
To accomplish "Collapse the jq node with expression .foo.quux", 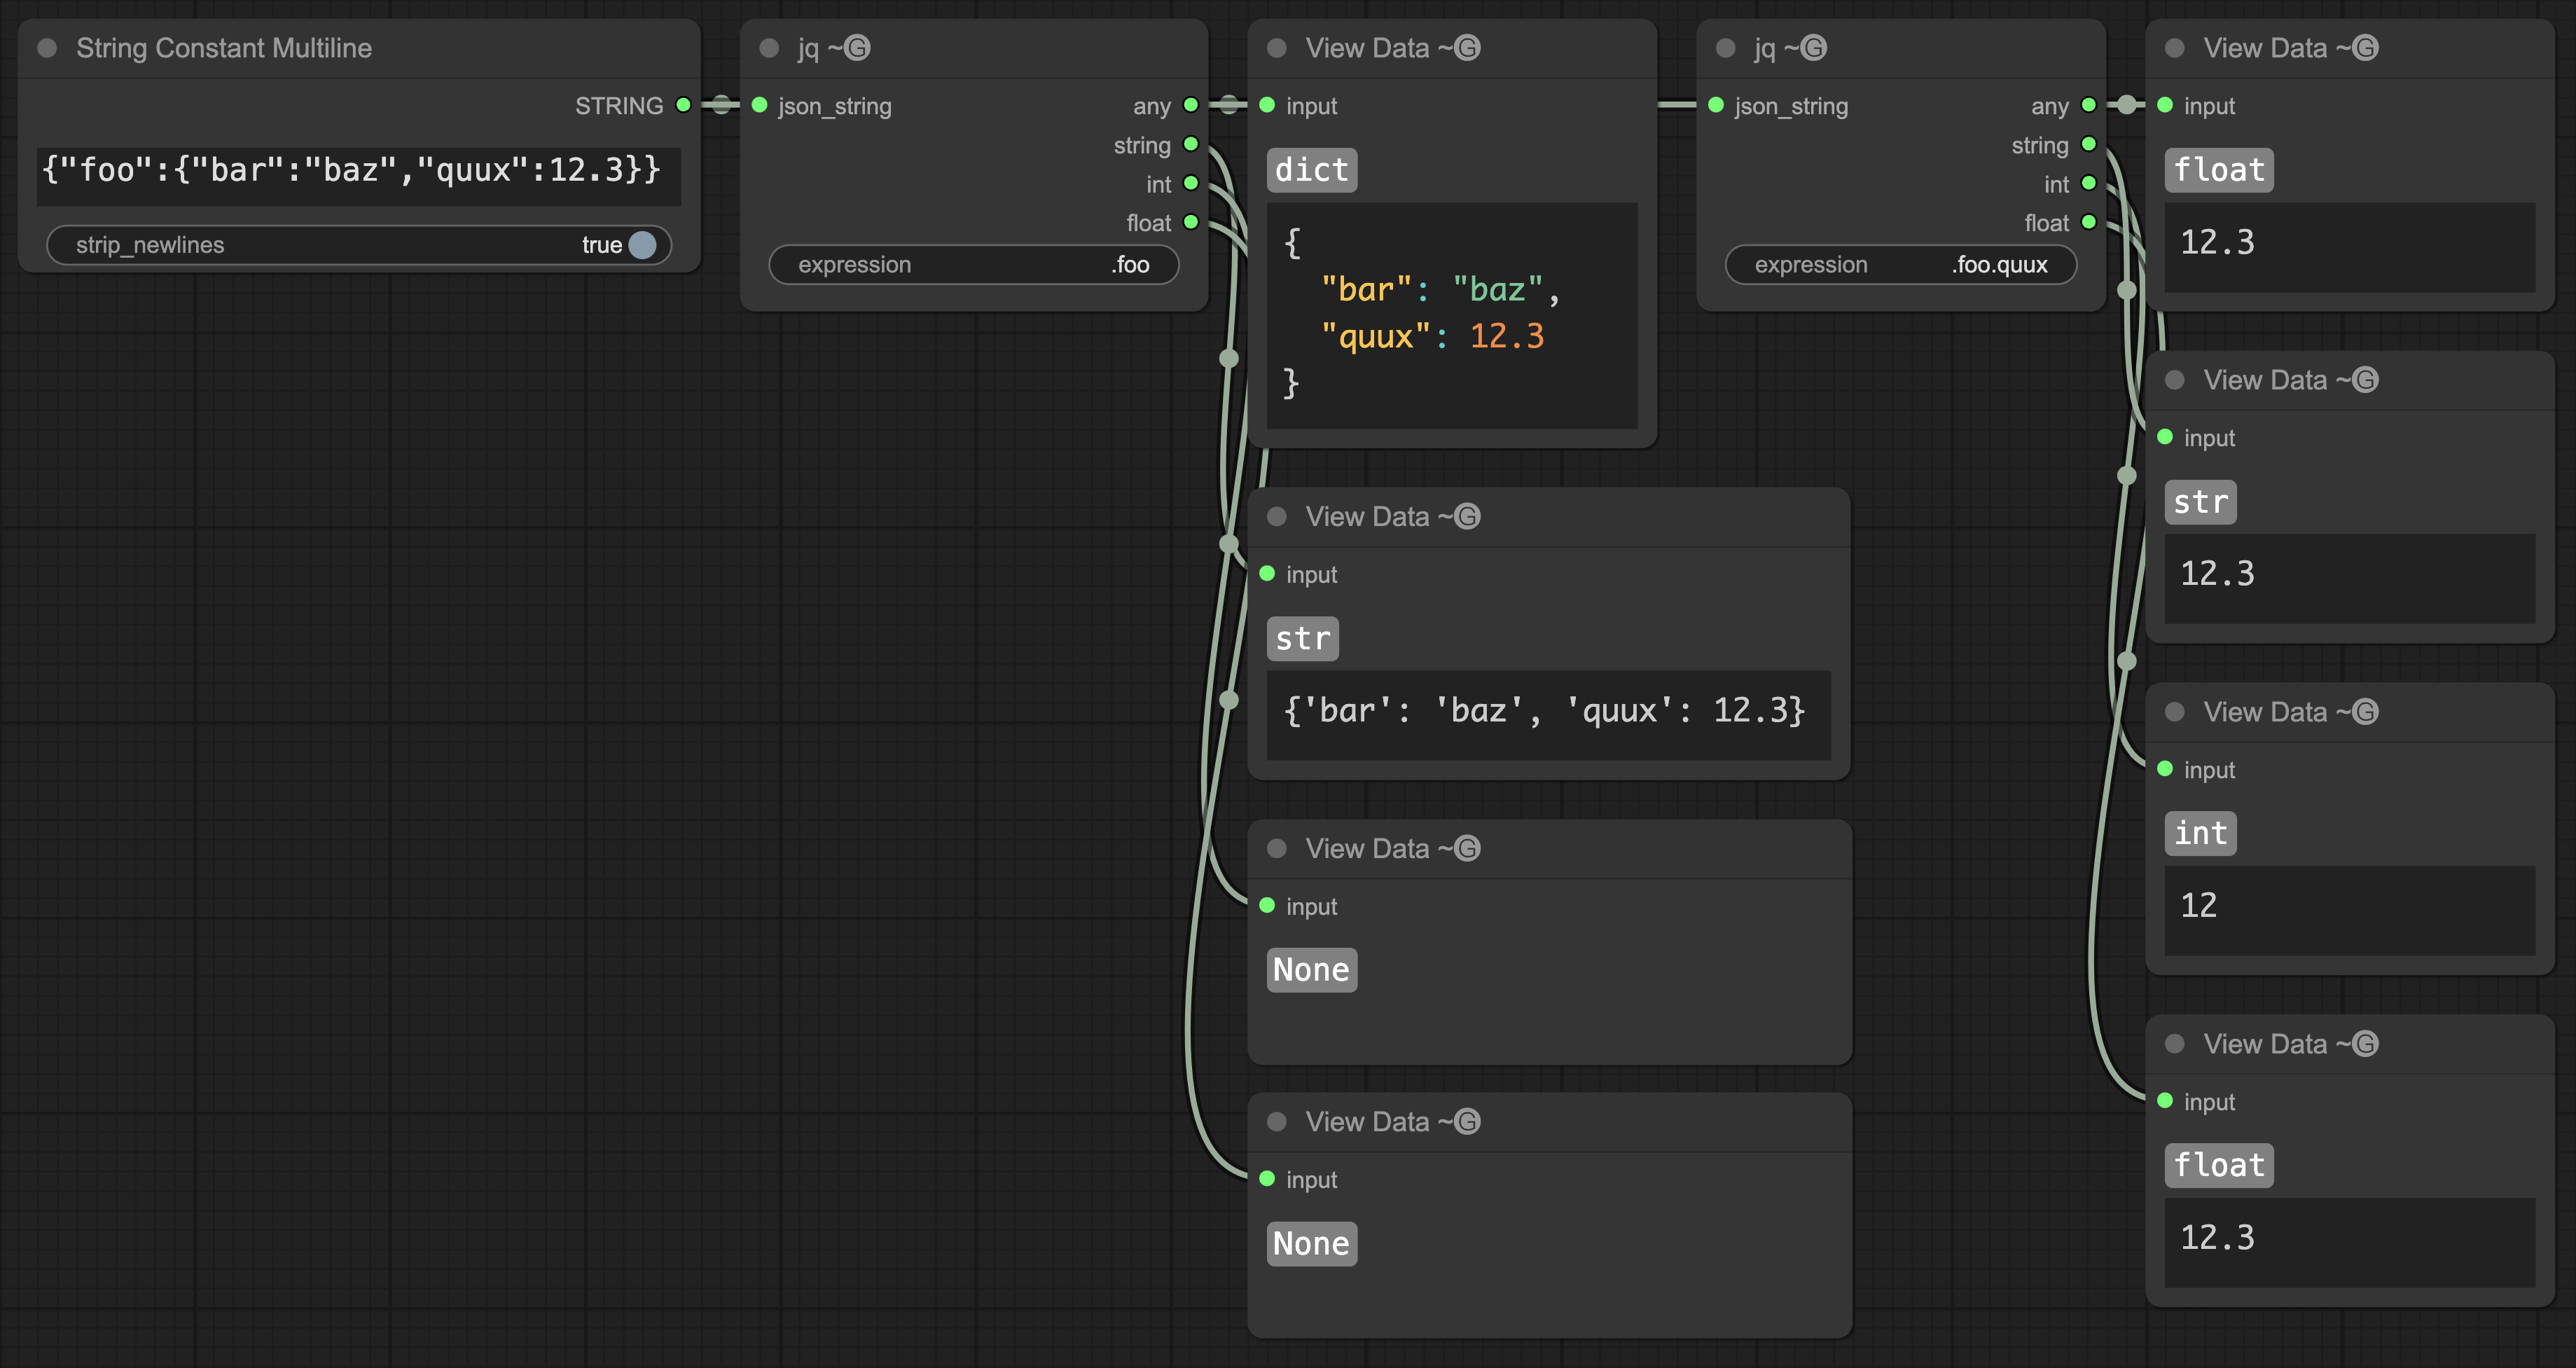I will [1725, 48].
